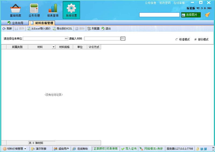Viewport: 215px width, 152px height.
Task: Select the 材料价格管理 tab
Action: [42, 23]
